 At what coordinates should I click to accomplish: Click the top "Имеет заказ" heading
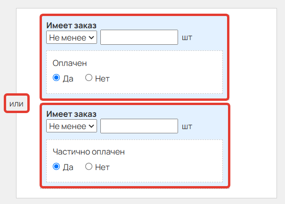pos(71,25)
